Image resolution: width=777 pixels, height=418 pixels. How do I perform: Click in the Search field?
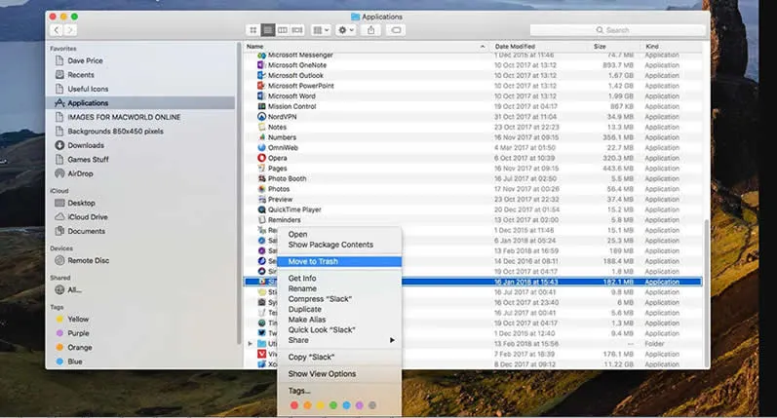coord(617,30)
